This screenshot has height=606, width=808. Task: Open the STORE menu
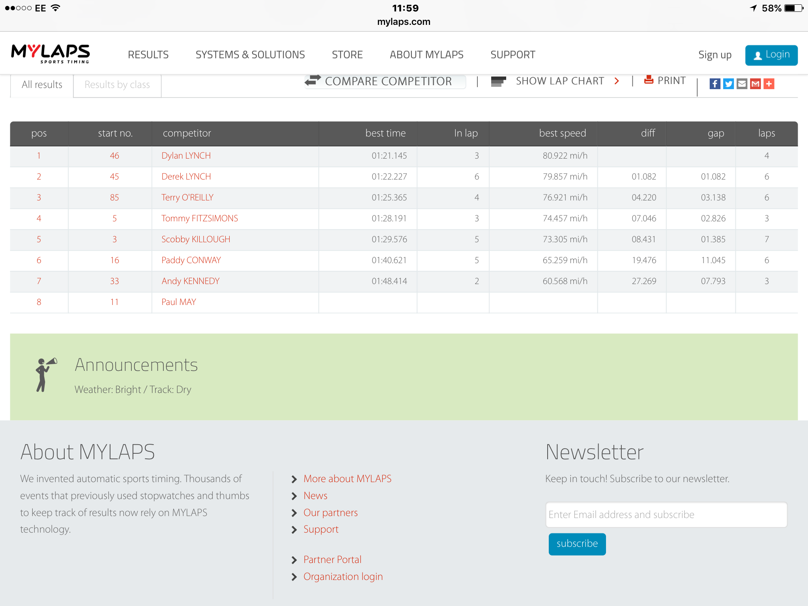(x=347, y=54)
